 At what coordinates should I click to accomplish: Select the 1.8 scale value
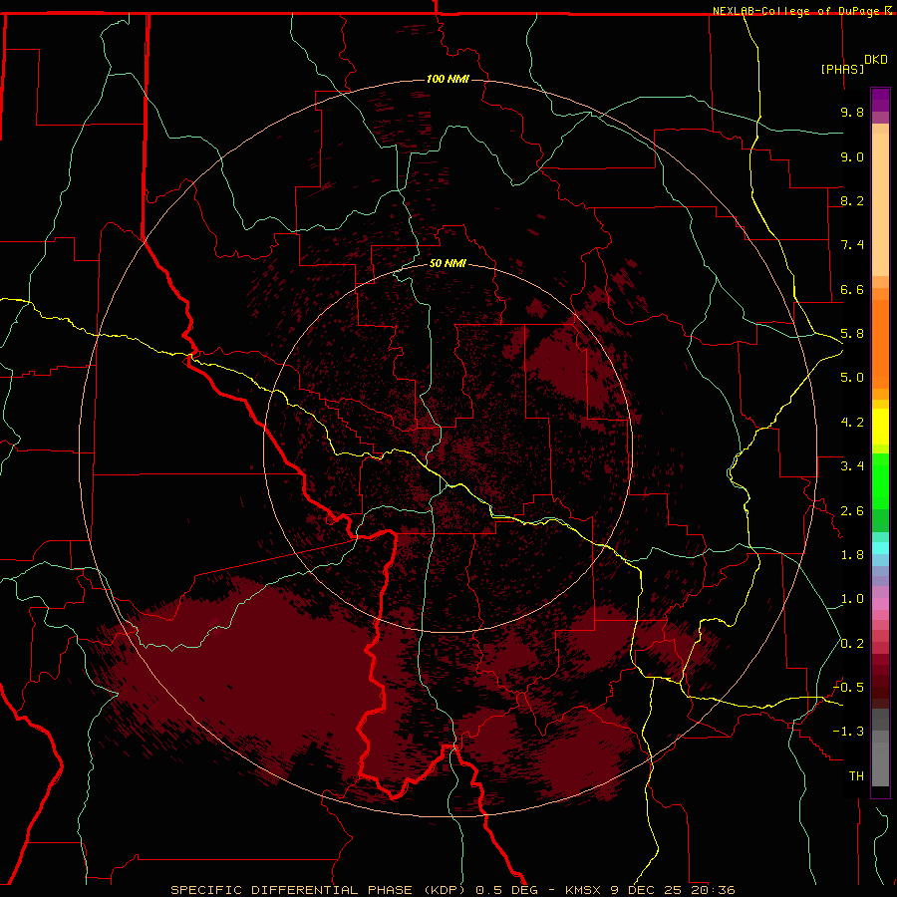(852, 554)
